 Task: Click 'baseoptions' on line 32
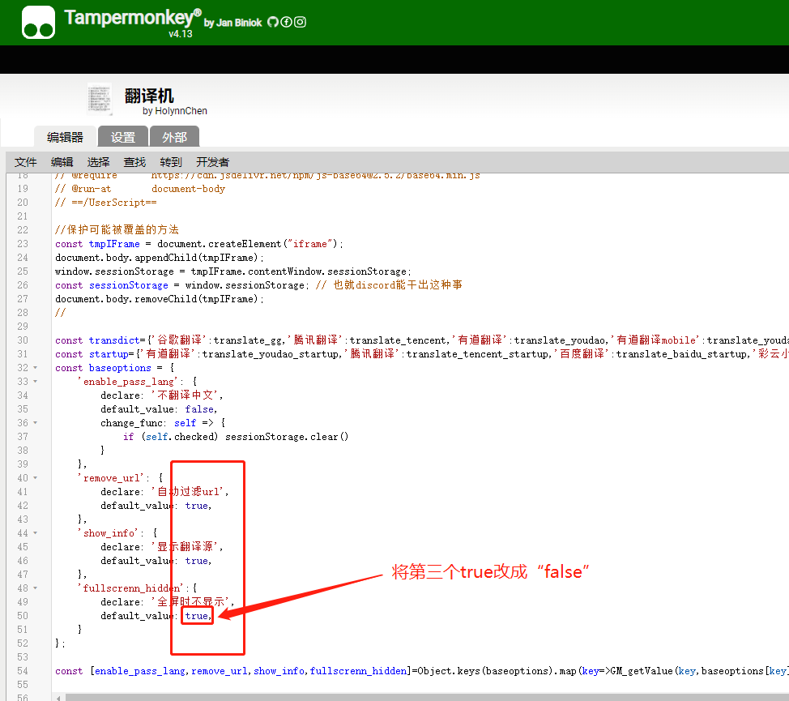click(x=120, y=368)
